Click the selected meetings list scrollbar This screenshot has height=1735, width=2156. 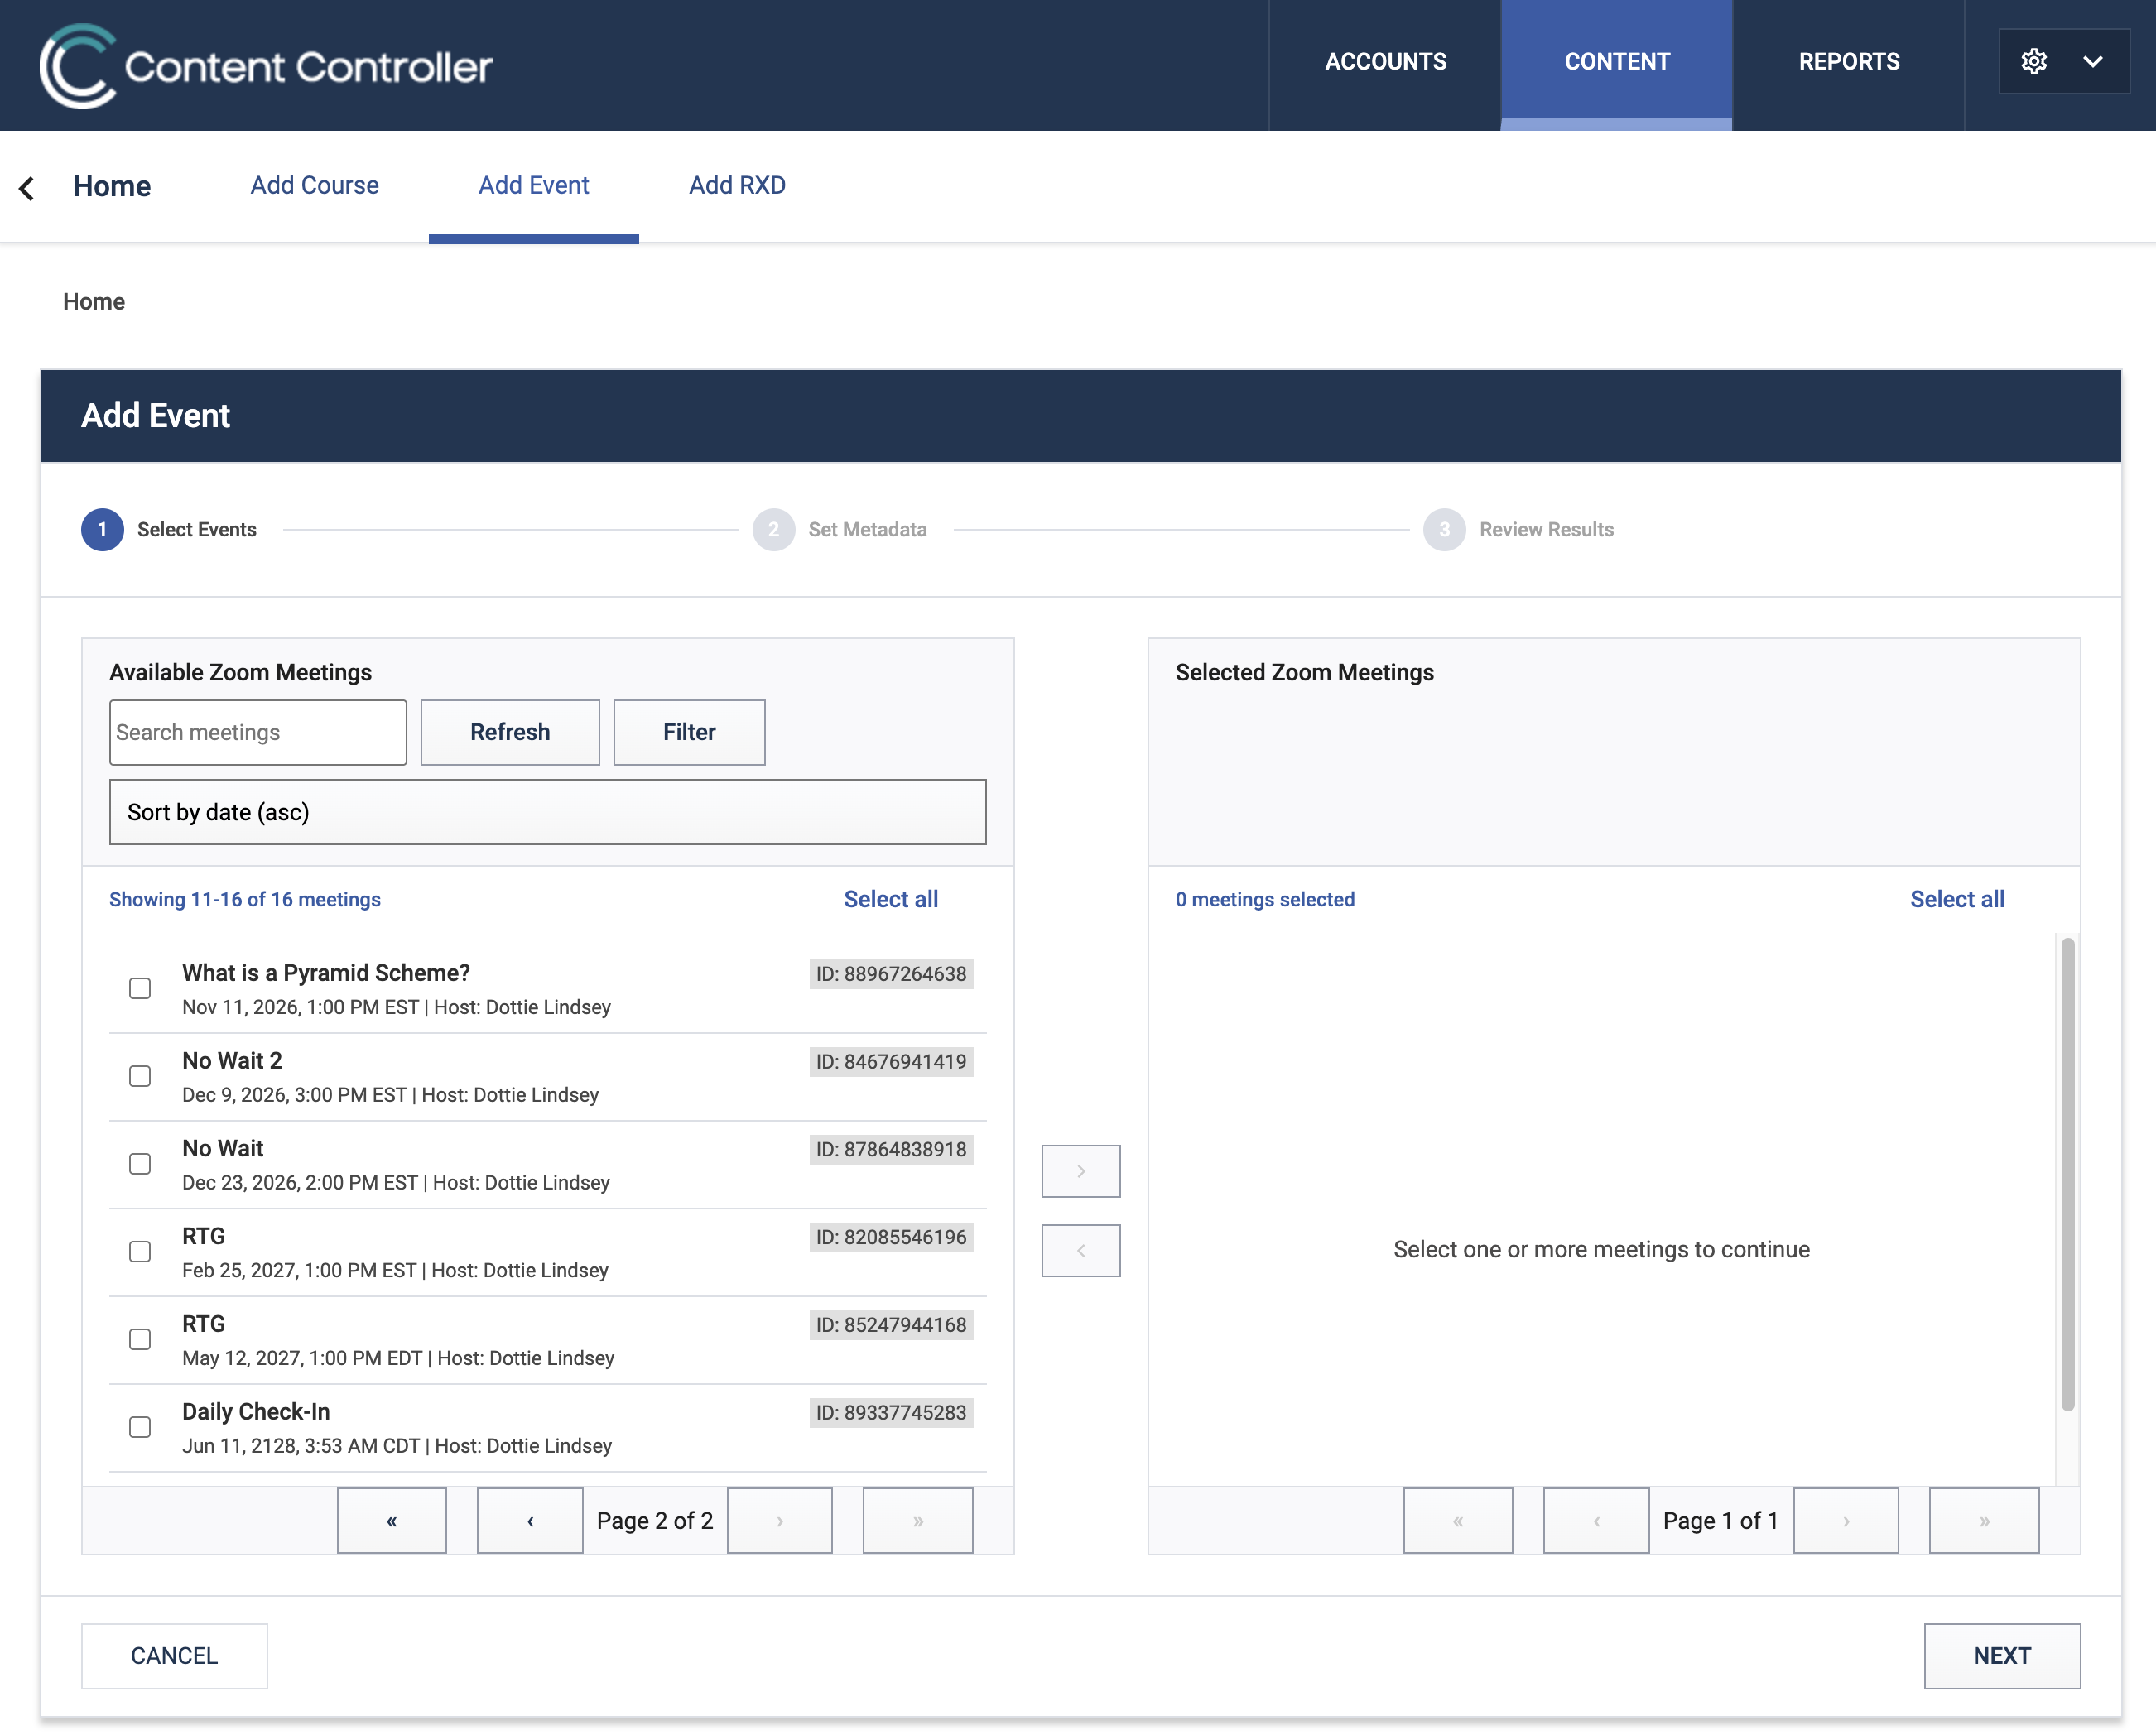click(2067, 1174)
